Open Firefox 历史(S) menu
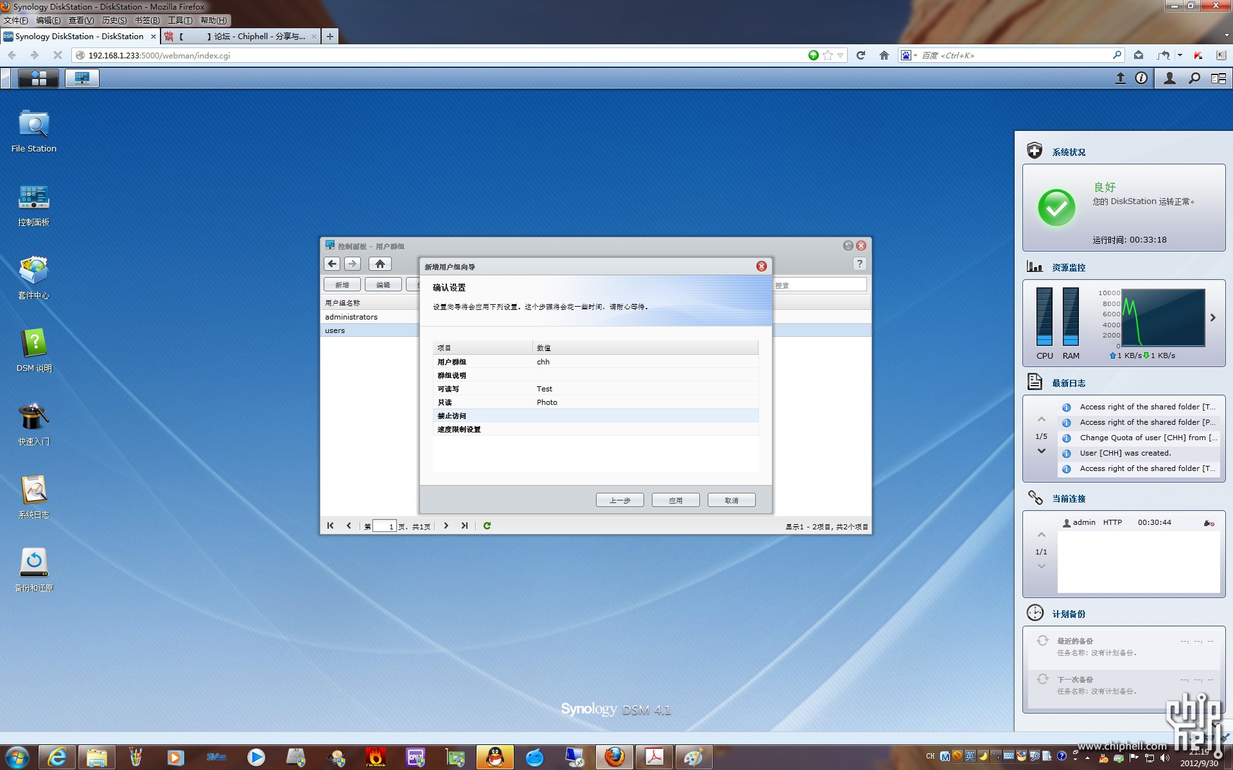This screenshot has height=770, width=1233. (114, 21)
